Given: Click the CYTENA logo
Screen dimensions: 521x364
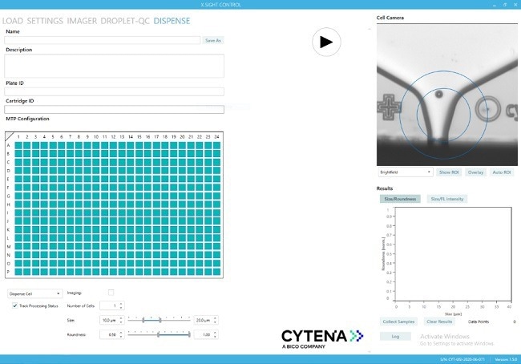Looking at the screenshot, I should point(322,338).
